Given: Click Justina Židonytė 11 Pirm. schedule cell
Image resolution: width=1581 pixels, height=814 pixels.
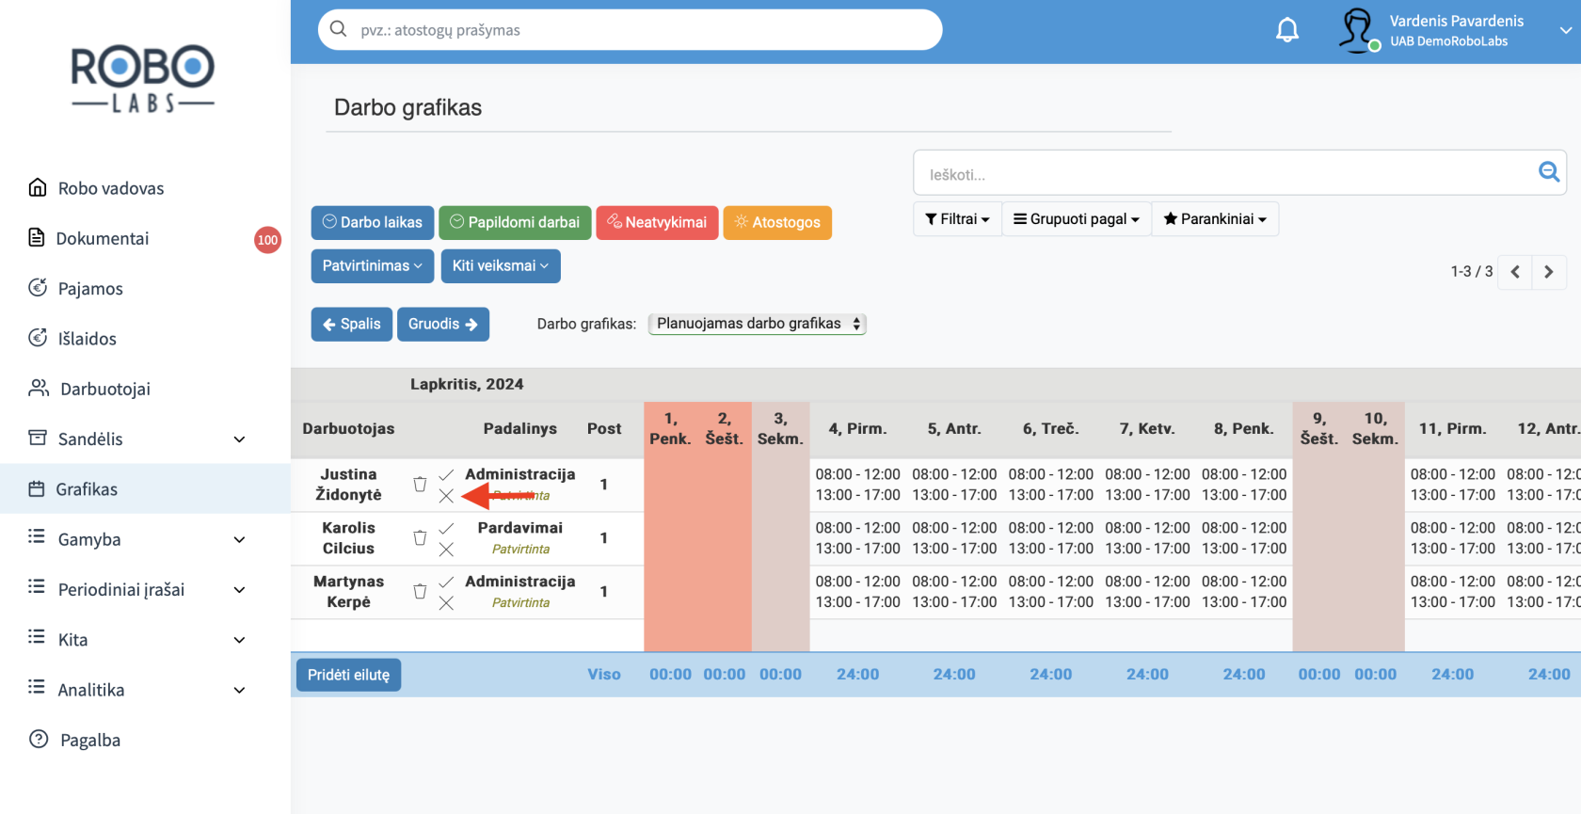Looking at the screenshot, I should click(x=1453, y=485).
